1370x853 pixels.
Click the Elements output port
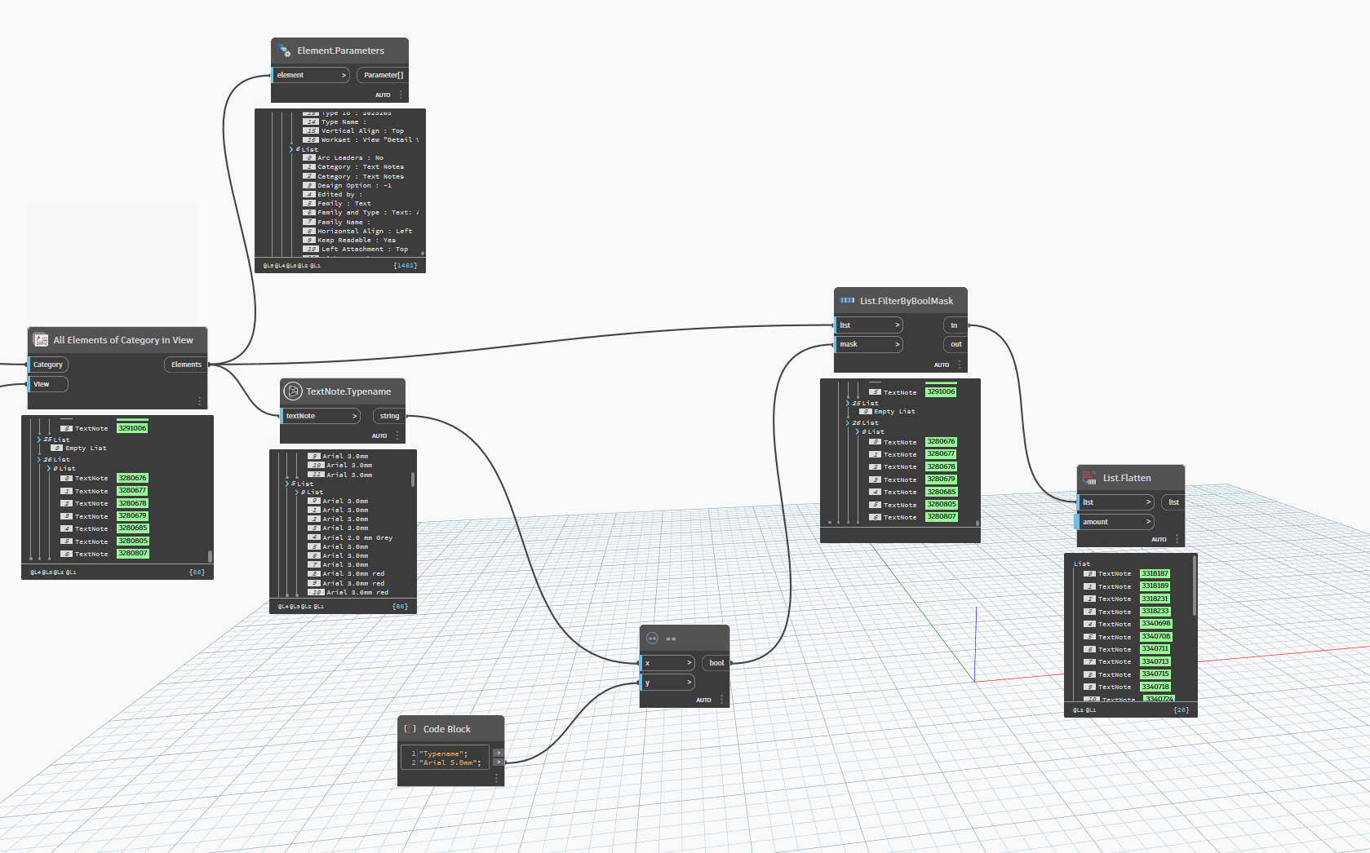click(186, 365)
